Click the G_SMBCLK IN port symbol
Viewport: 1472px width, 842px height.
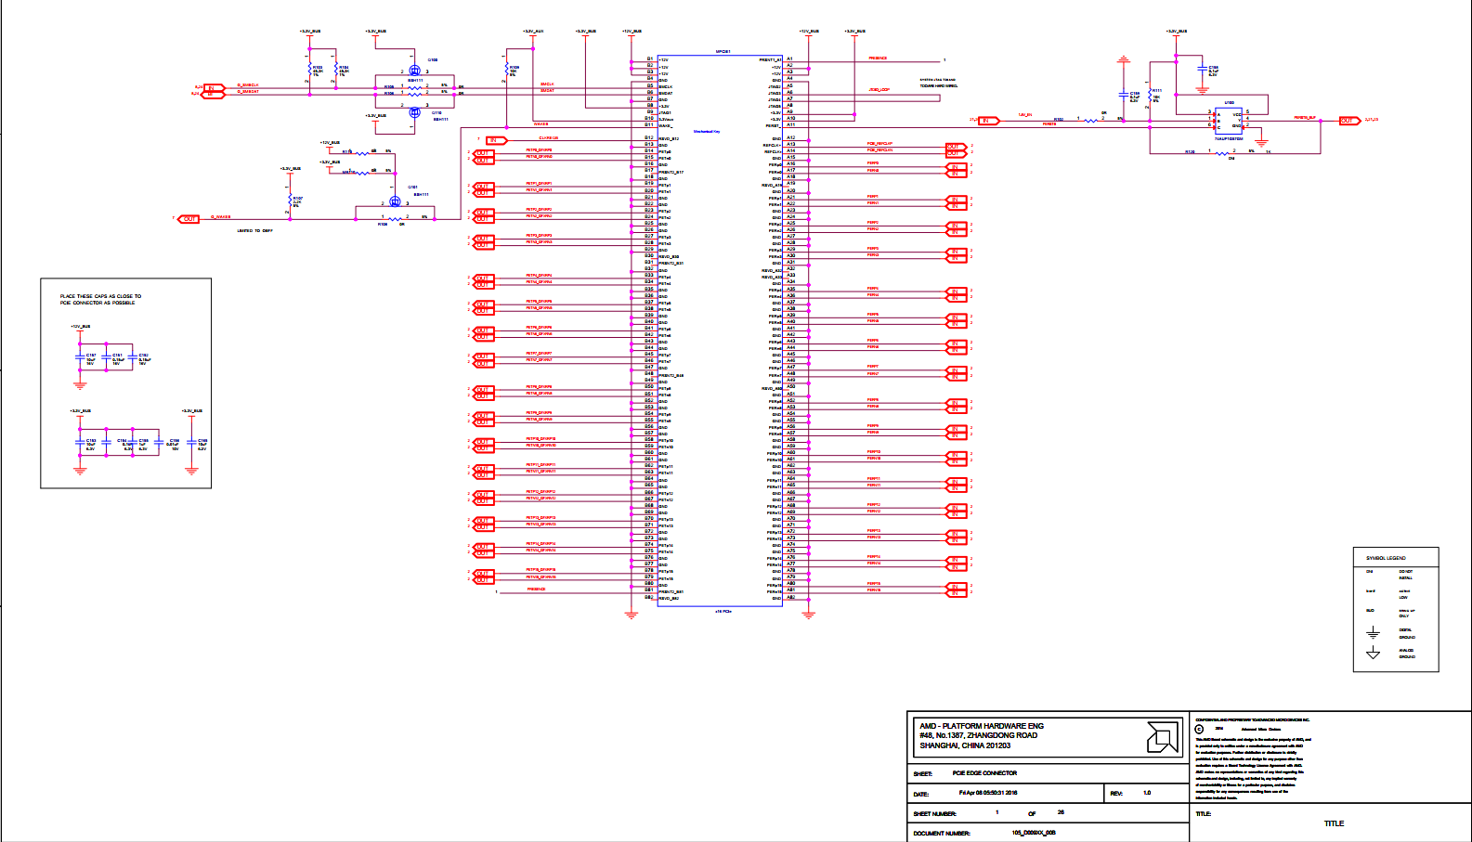(x=215, y=87)
